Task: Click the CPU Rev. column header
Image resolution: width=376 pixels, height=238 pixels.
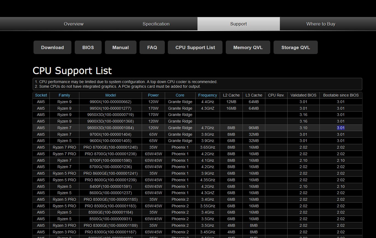Action: tap(276, 95)
